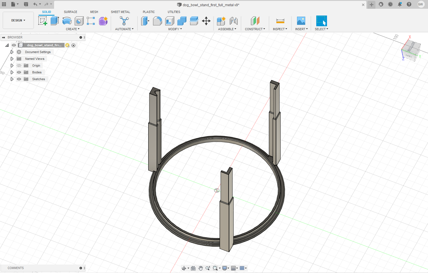428x273 pixels.
Task: Save the document with the floppy icon
Action: [x=26, y=4]
